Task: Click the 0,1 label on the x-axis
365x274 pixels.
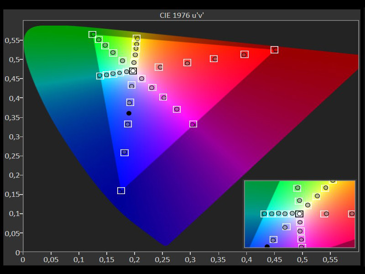Action: tap(78, 260)
